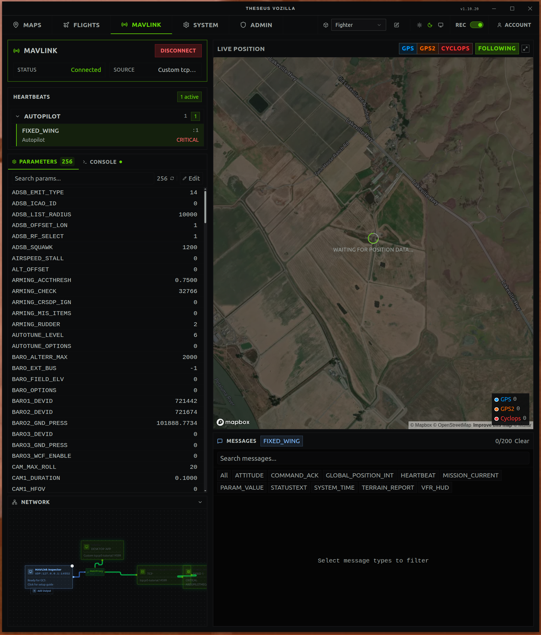The height and width of the screenshot is (635, 541).
Task: Open the Fighter vehicle dropdown
Action: (x=358, y=25)
